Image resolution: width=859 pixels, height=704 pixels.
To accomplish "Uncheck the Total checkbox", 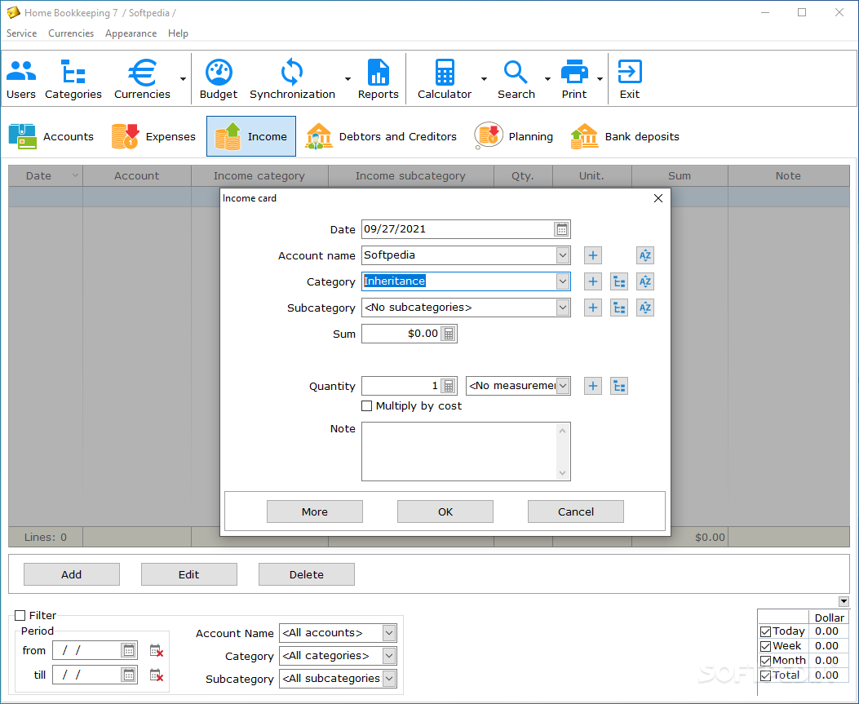I will point(766,676).
